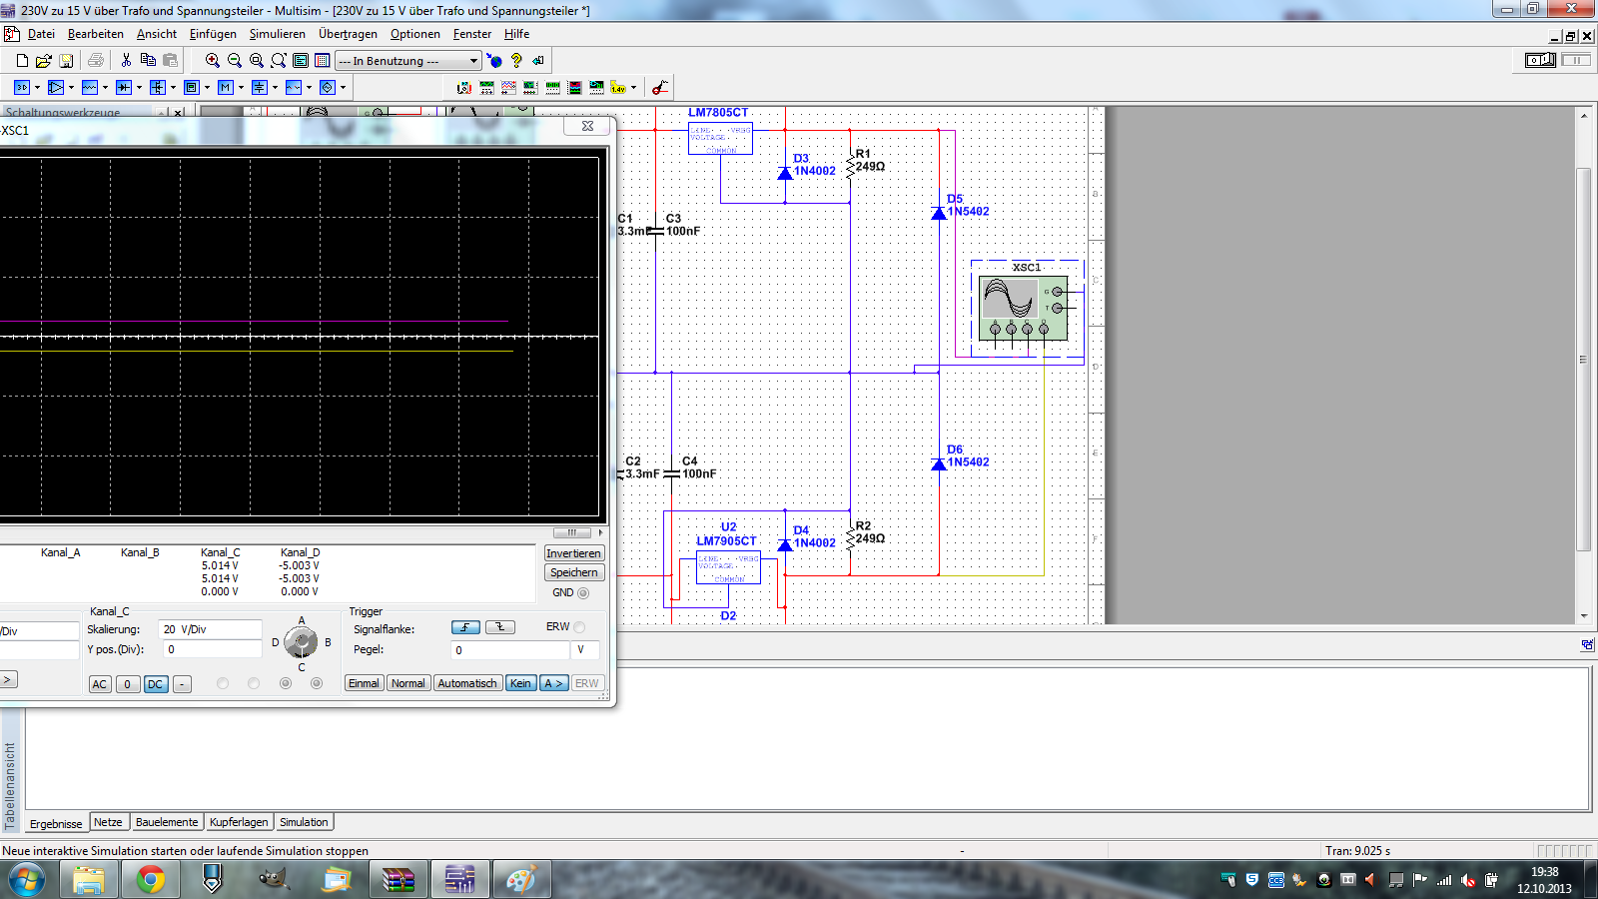
Task: Zoom to fit the page
Action: (279, 61)
